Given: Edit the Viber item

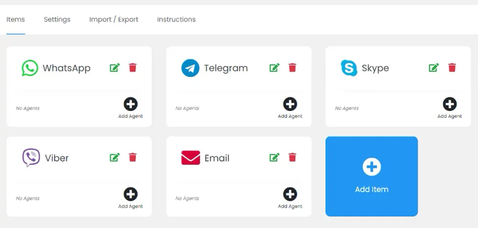Looking at the screenshot, I should [115, 158].
